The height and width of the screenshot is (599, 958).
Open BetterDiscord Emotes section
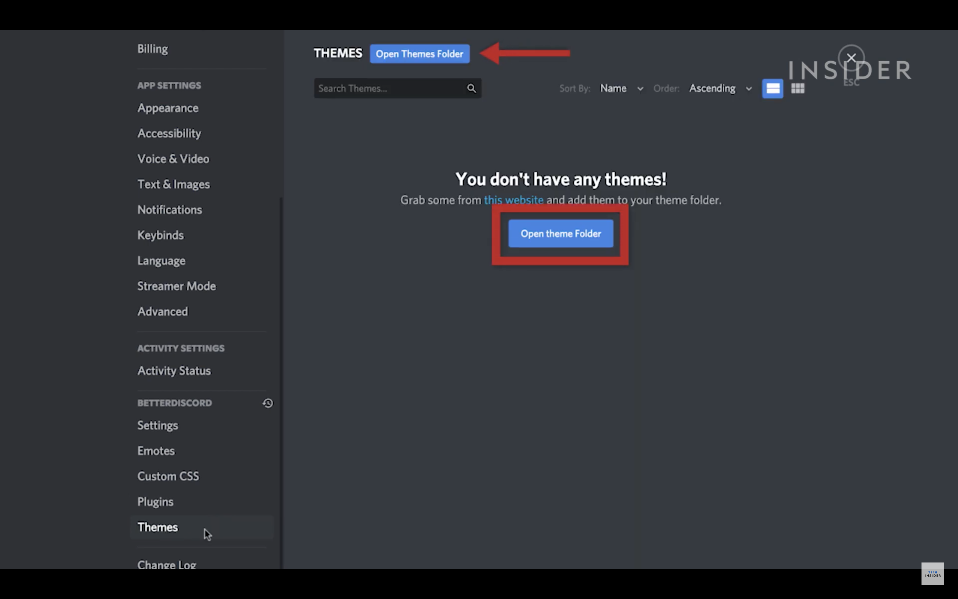coord(156,451)
